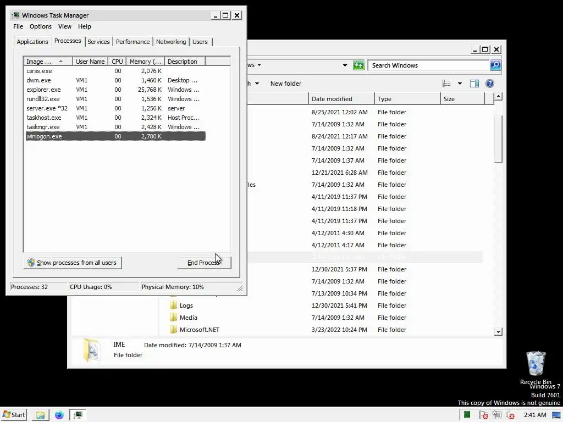
Task: Open the Options menu in Task Manager
Action: pyautogui.click(x=41, y=26)
